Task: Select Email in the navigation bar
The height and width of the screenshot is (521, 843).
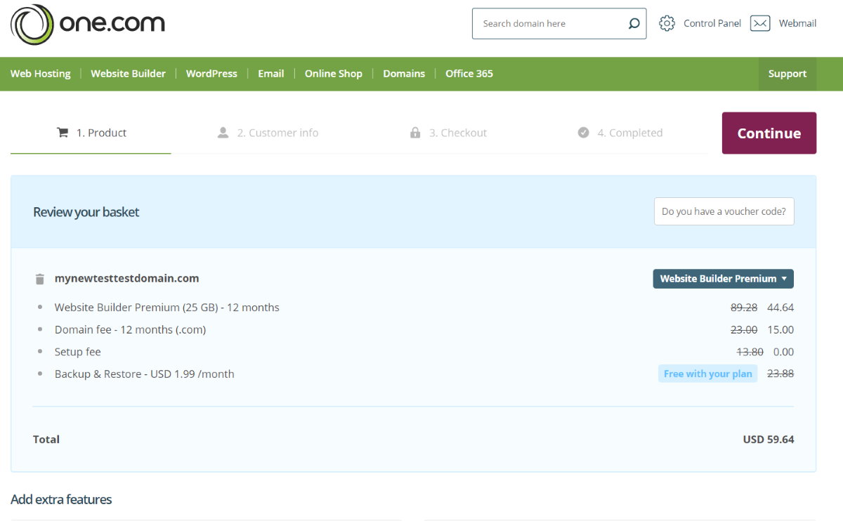Action: [271, 74]
